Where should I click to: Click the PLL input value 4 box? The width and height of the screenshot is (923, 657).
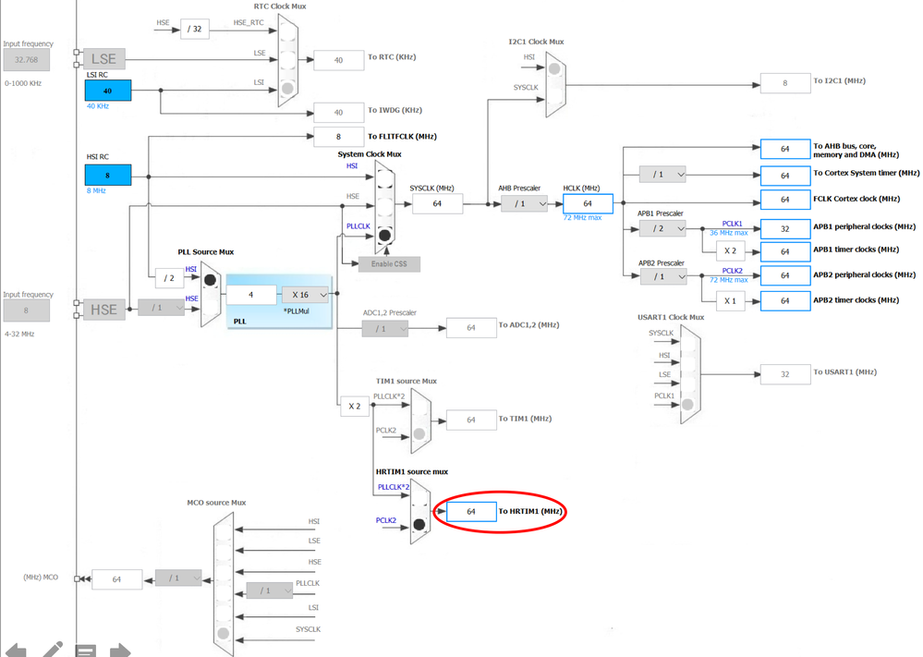tap(251, 295)
